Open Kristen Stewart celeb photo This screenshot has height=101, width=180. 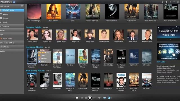tap(104, 35)
